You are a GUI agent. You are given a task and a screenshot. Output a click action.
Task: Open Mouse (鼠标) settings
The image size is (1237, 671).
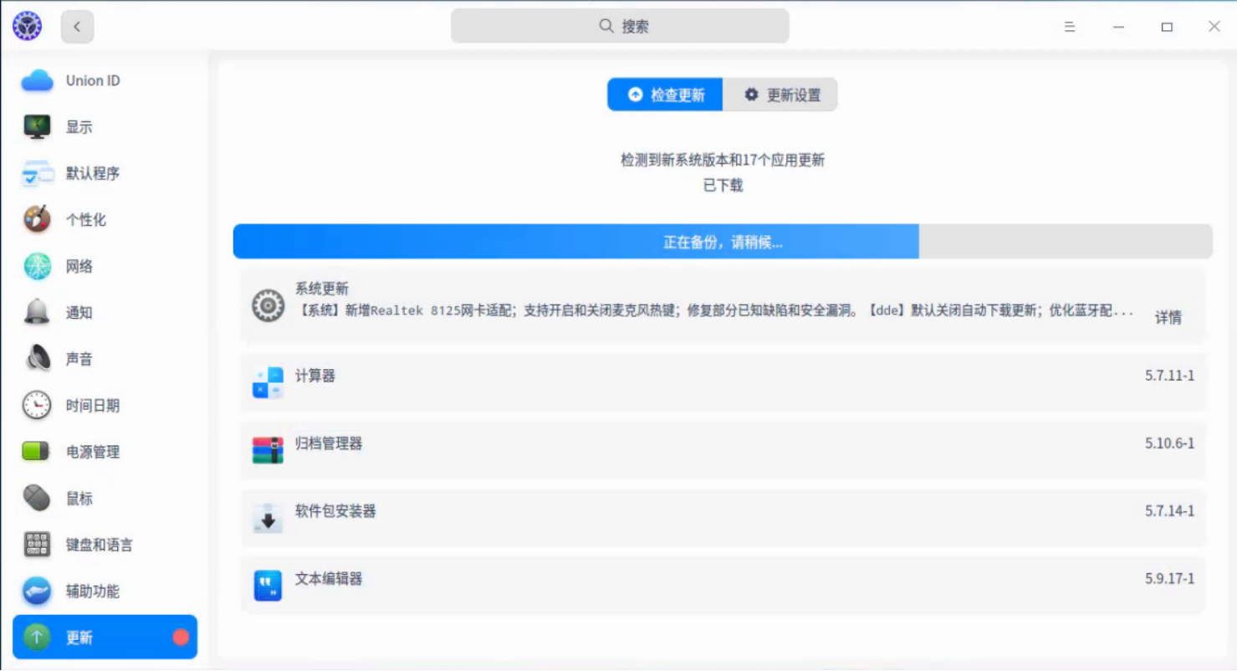click(x=105, y=499)
